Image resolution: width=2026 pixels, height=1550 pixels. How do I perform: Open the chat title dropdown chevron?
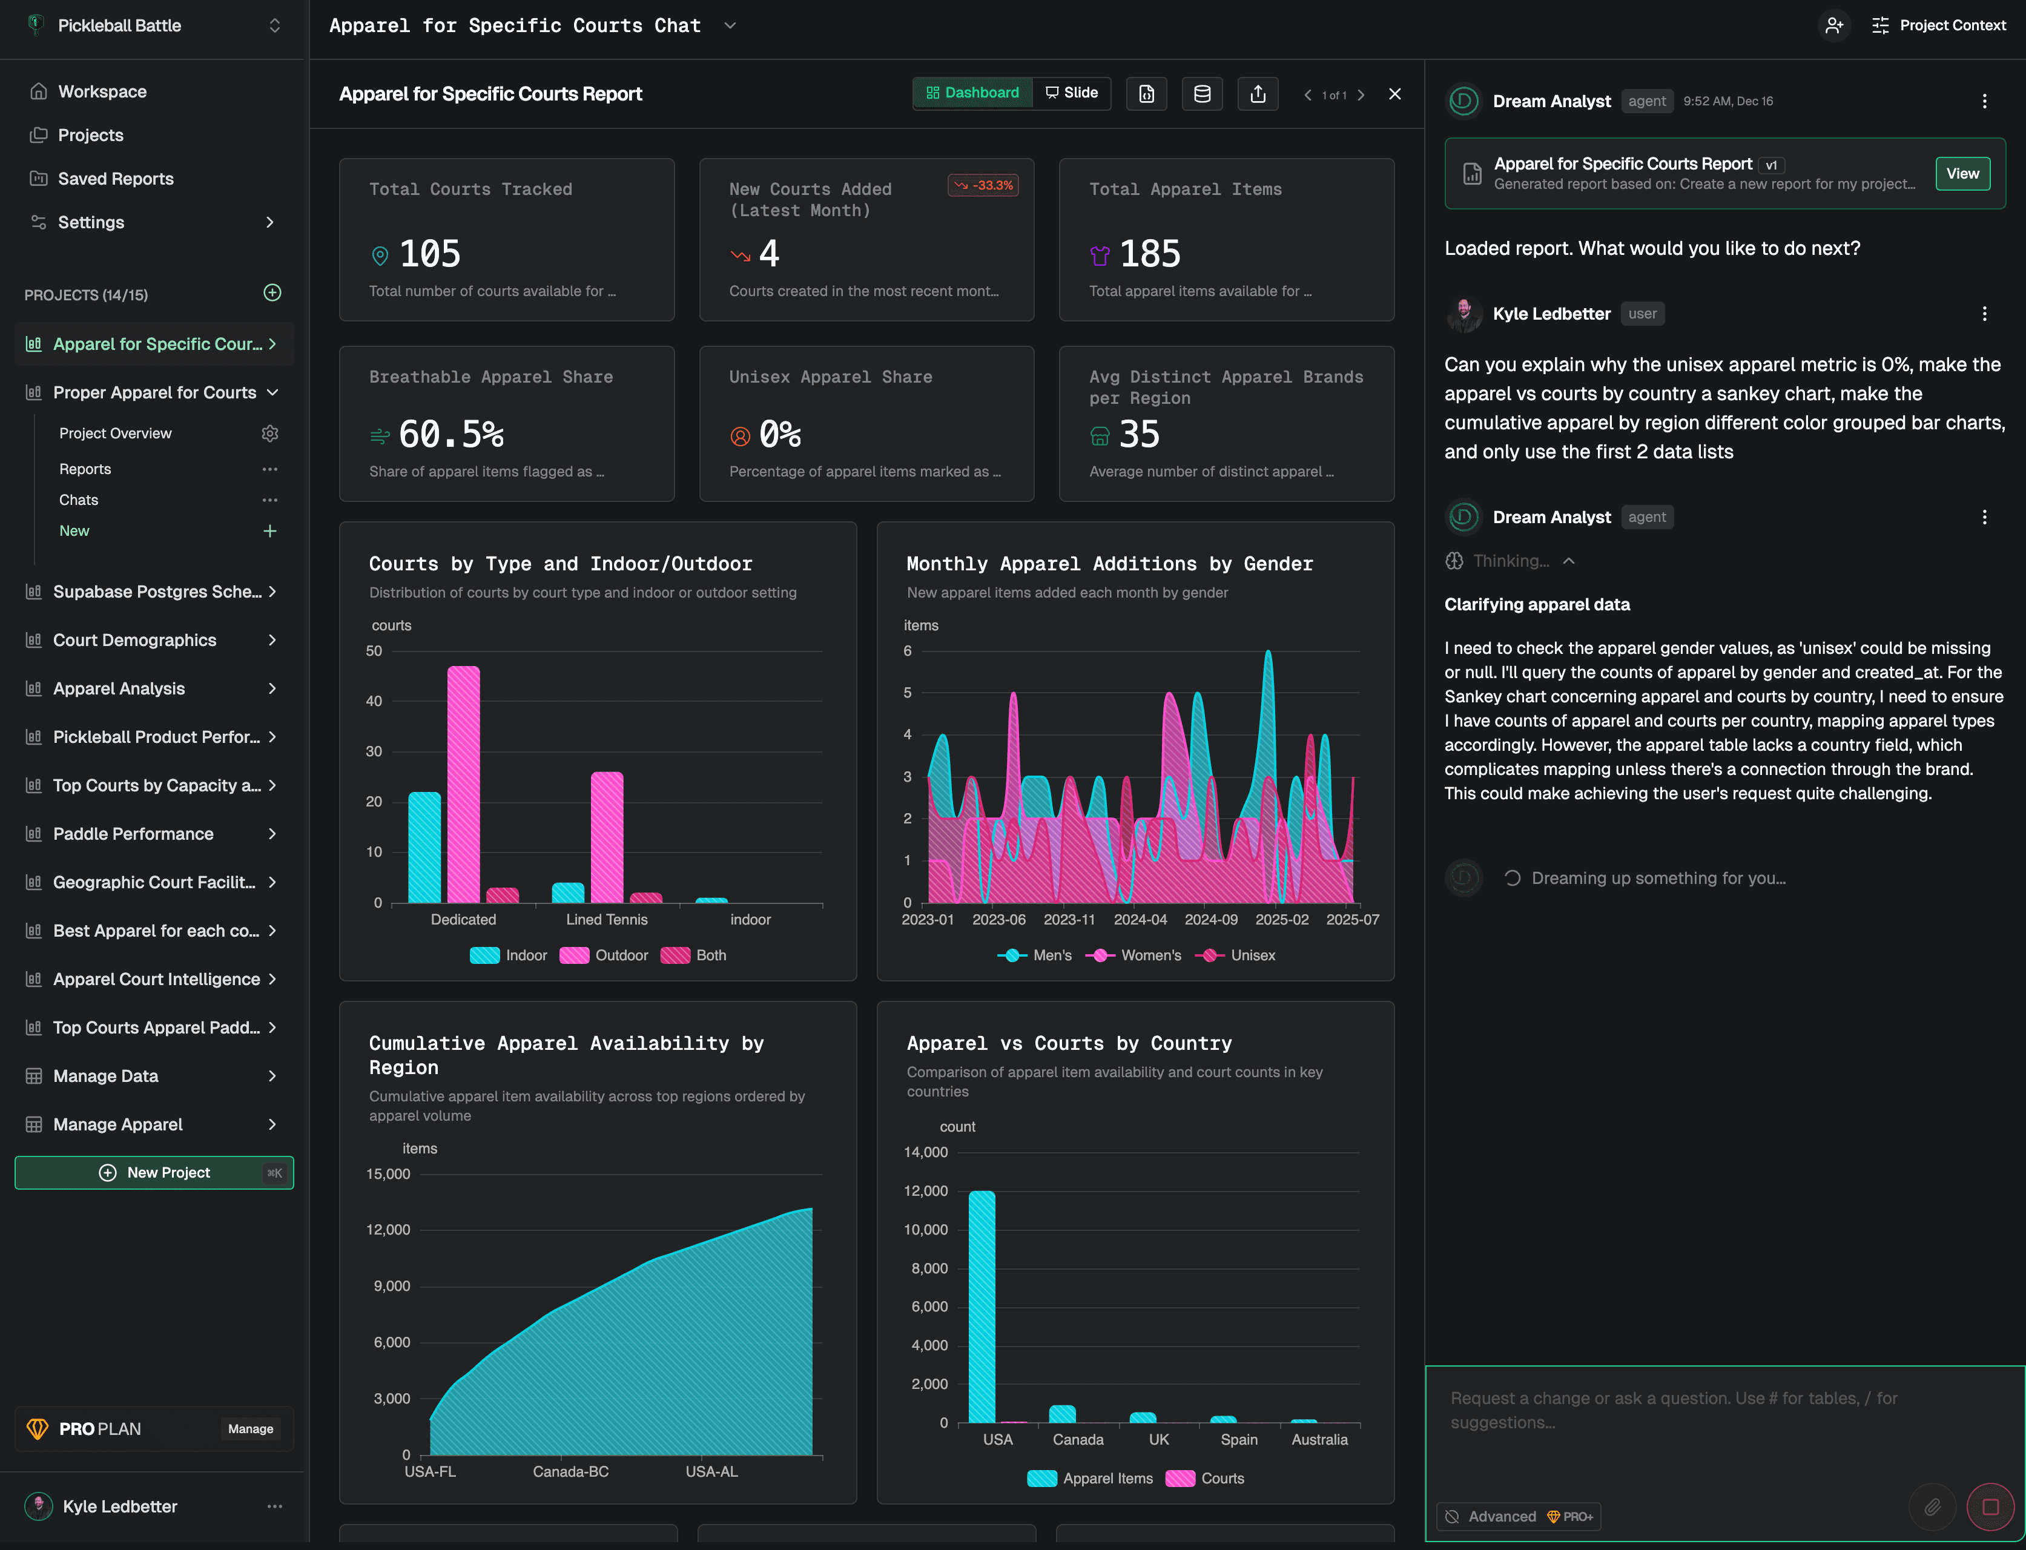pyautogui.click(x=730, y=26)
